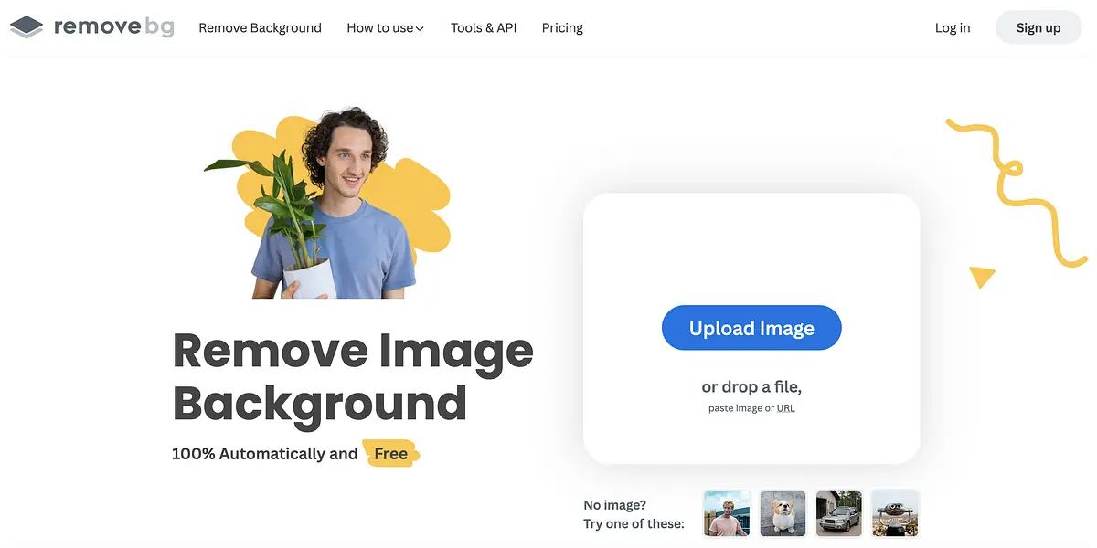Screen dimensions: 1097x548
Task: Try the sample photo of the man in pink shirt
Action: [727, 513]
